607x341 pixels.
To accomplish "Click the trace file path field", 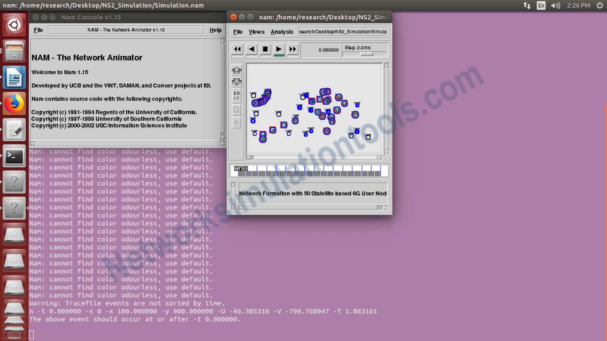I will click(x=342, y=32).
